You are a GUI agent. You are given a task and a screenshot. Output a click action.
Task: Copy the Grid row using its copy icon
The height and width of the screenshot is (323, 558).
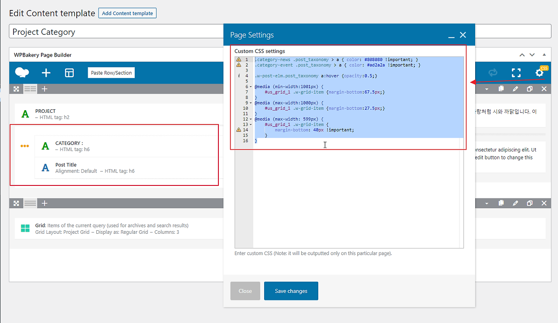[x=501, y=203]
